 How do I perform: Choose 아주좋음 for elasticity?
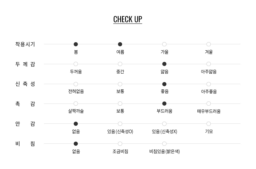point(209,84)
